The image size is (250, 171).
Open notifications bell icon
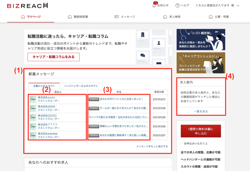click(x=154, y=5)
